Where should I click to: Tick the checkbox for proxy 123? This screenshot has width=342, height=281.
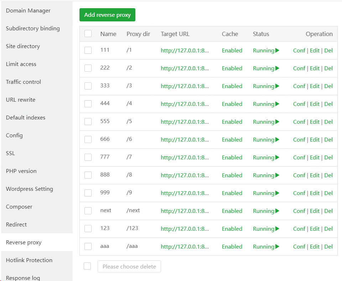pos(88,229)
